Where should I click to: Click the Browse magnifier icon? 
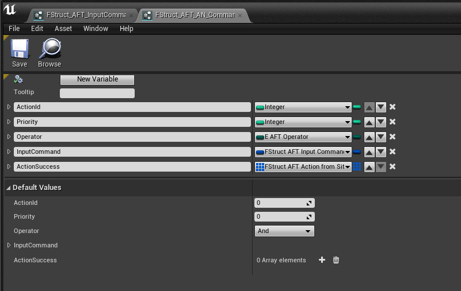point(49,50)
